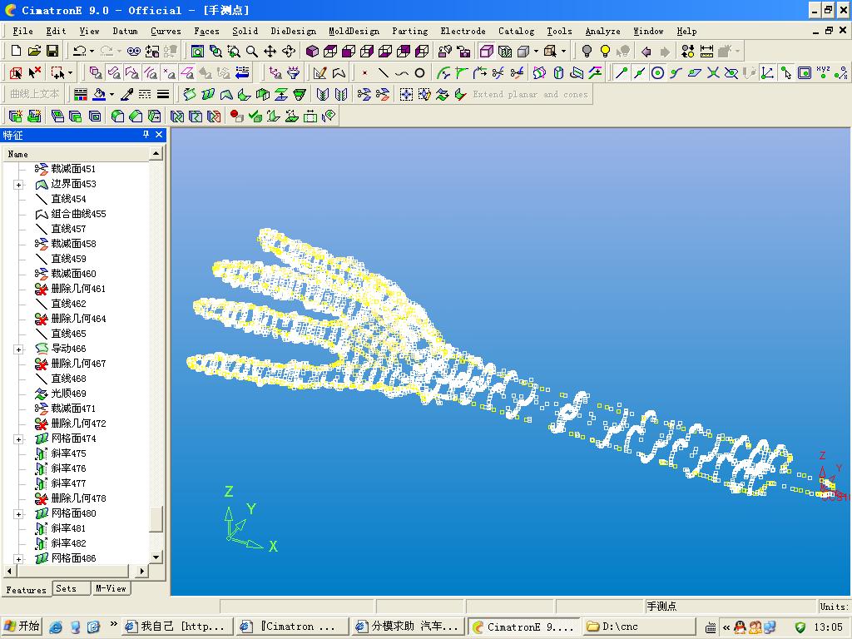Expand the 边界面453 tree node
The width and height of the screenshot is (852, 639).
(x=18, y=185)
